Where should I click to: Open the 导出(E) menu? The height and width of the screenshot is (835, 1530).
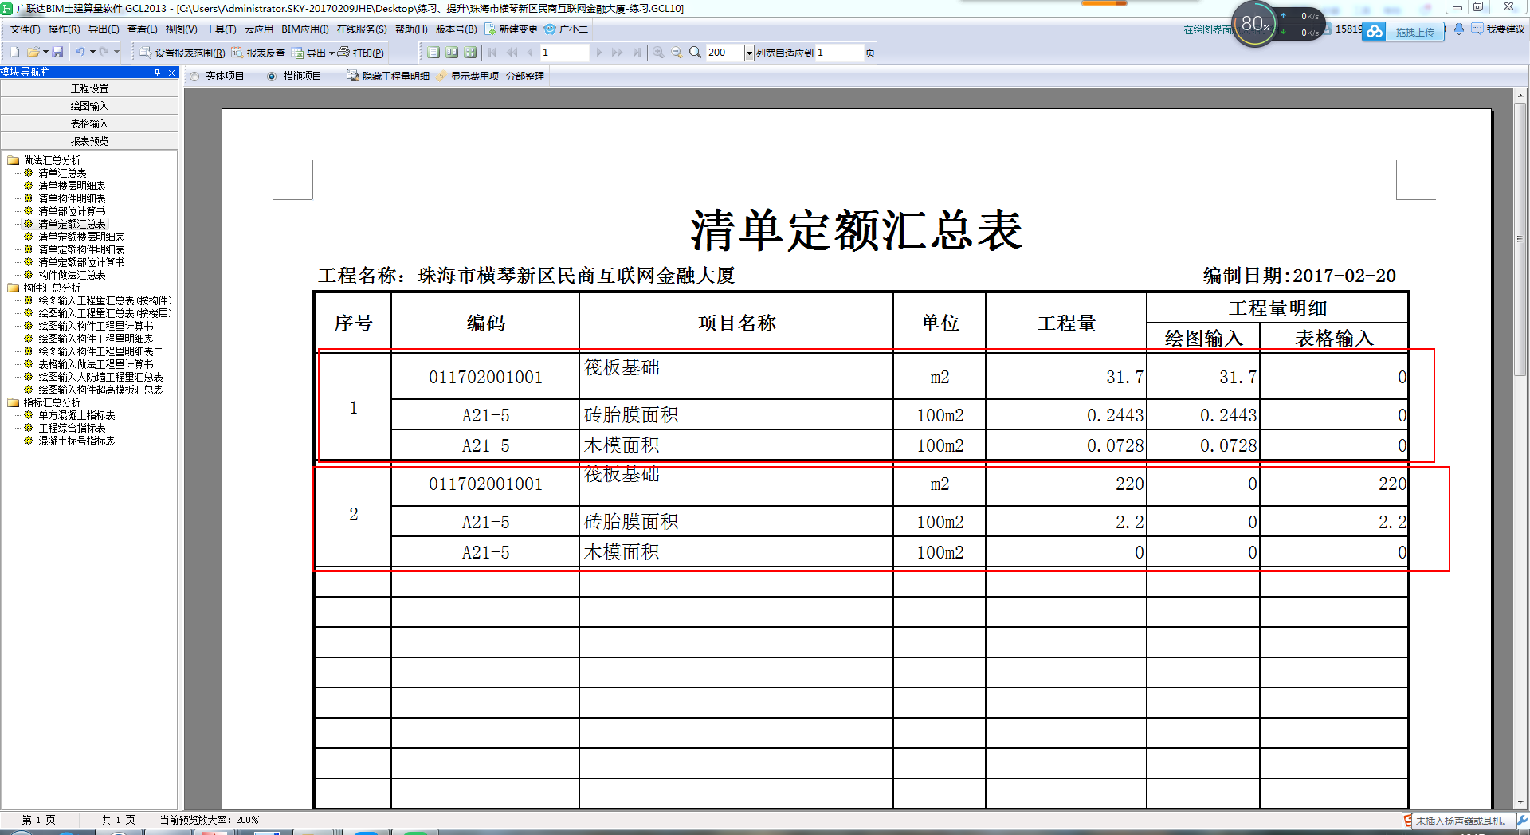(104, 29)
